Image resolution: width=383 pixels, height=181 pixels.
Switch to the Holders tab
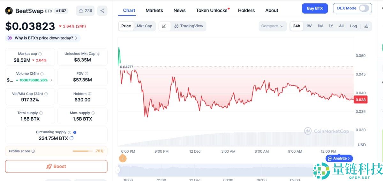point(246,10)
